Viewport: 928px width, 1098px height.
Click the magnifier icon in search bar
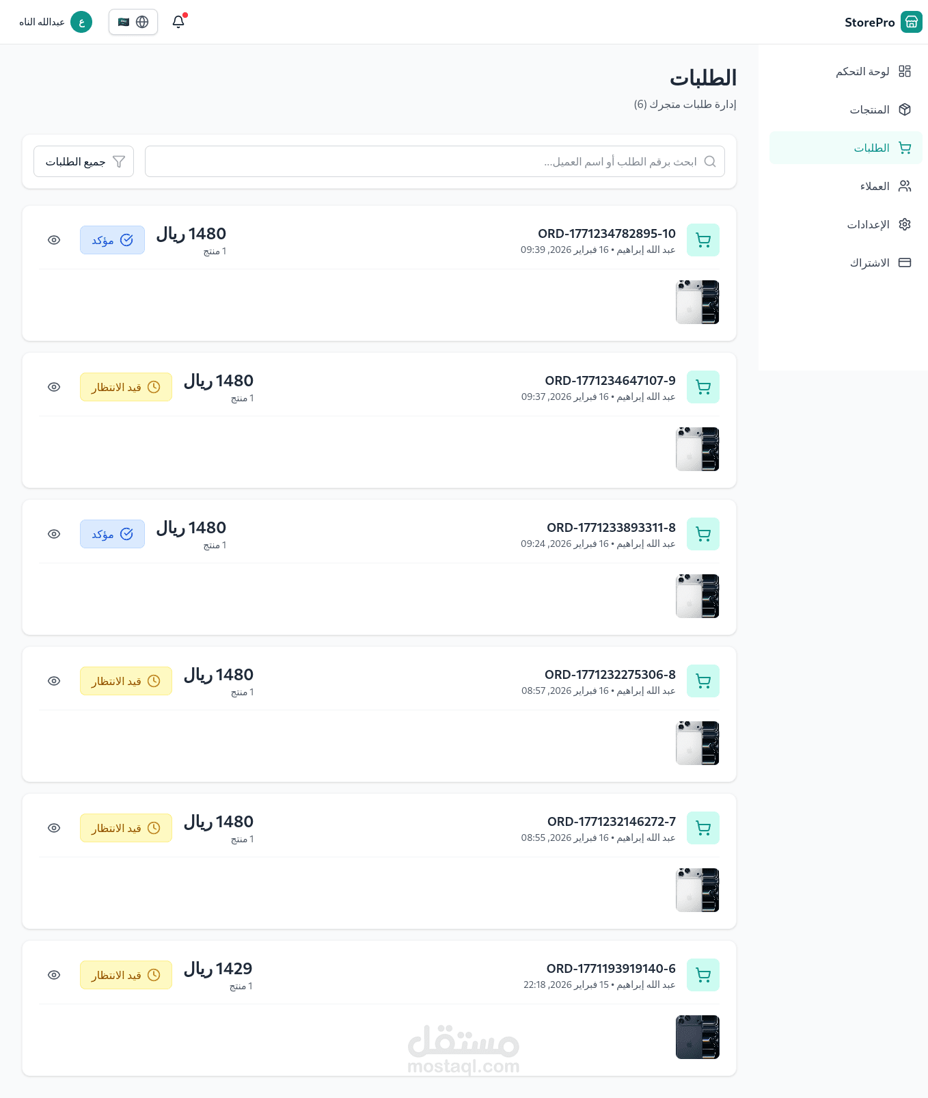coord(710,161)
